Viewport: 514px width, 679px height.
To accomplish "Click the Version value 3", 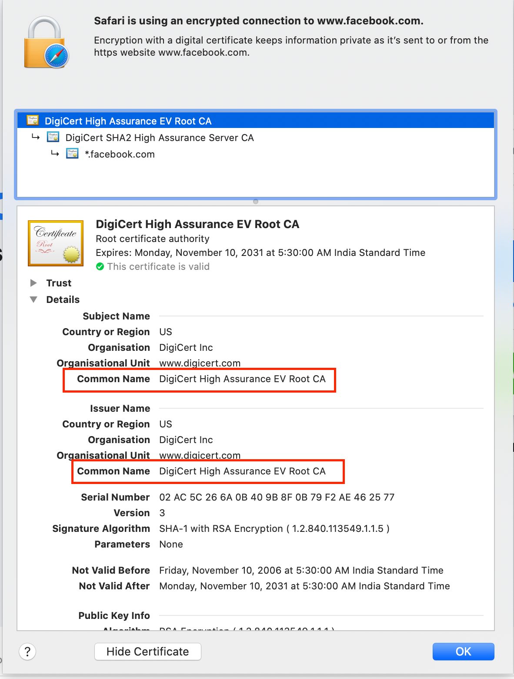I will pyautogui.click(x=162, y=513).
